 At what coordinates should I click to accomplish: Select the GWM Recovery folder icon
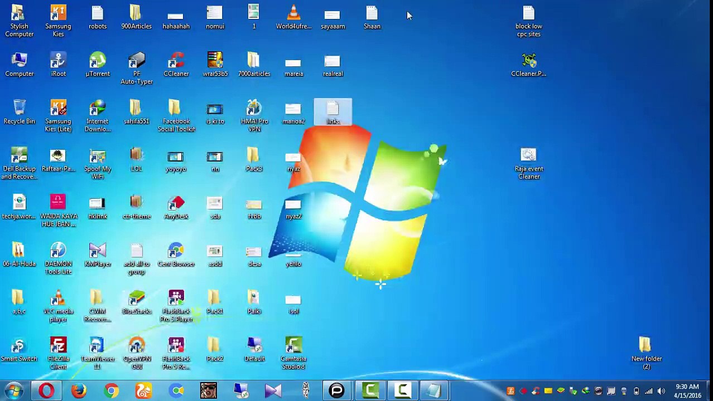pos(98,306)
